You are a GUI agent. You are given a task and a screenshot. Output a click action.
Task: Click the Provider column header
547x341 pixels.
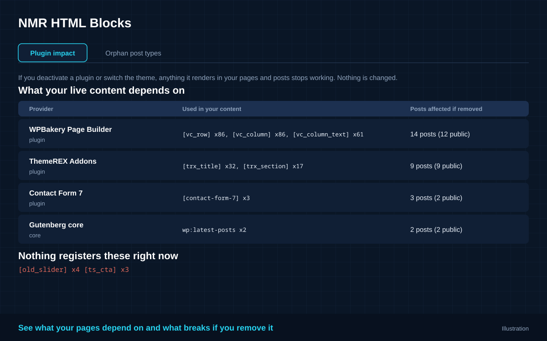click(41, 109)
